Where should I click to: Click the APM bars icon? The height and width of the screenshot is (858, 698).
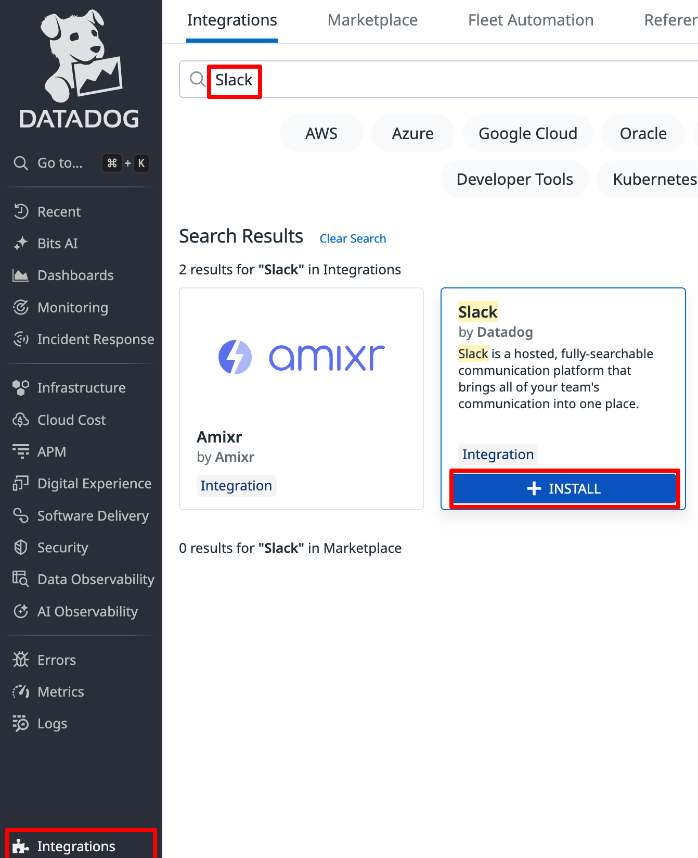21,451
